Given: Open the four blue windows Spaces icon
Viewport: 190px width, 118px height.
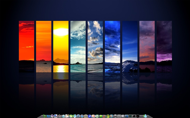Looking at the screenshot, I should [127, 116].
